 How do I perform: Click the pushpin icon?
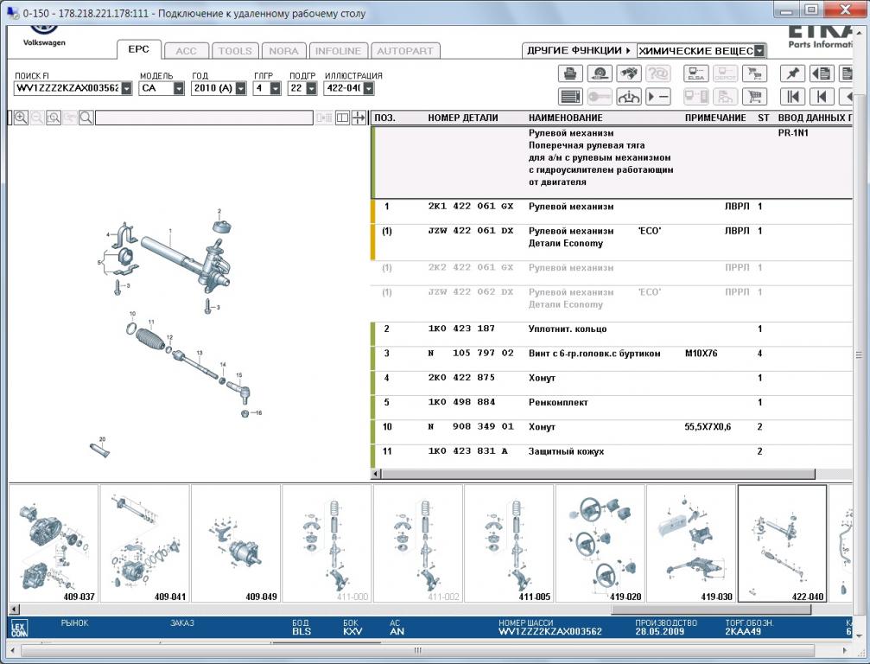tap(792, 73)
